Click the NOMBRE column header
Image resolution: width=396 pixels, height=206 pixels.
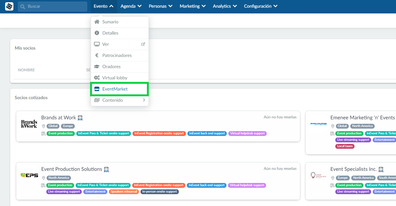[x=26, y=70]
